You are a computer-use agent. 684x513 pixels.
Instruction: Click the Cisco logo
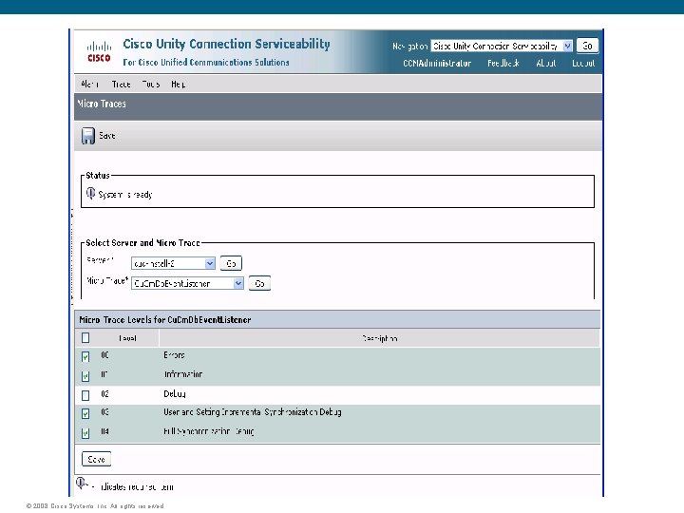point(99,51)
